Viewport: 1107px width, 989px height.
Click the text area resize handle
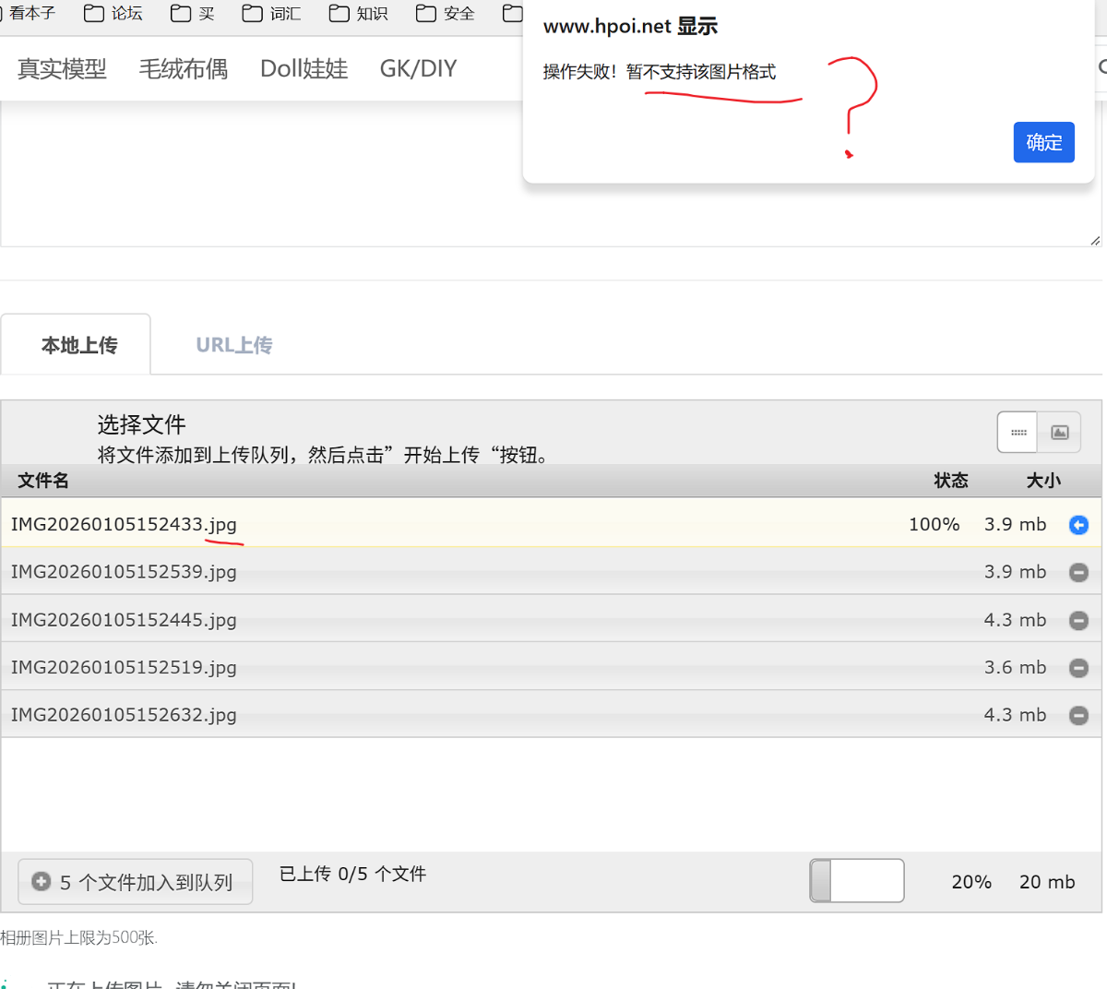tap(1095, 240)
